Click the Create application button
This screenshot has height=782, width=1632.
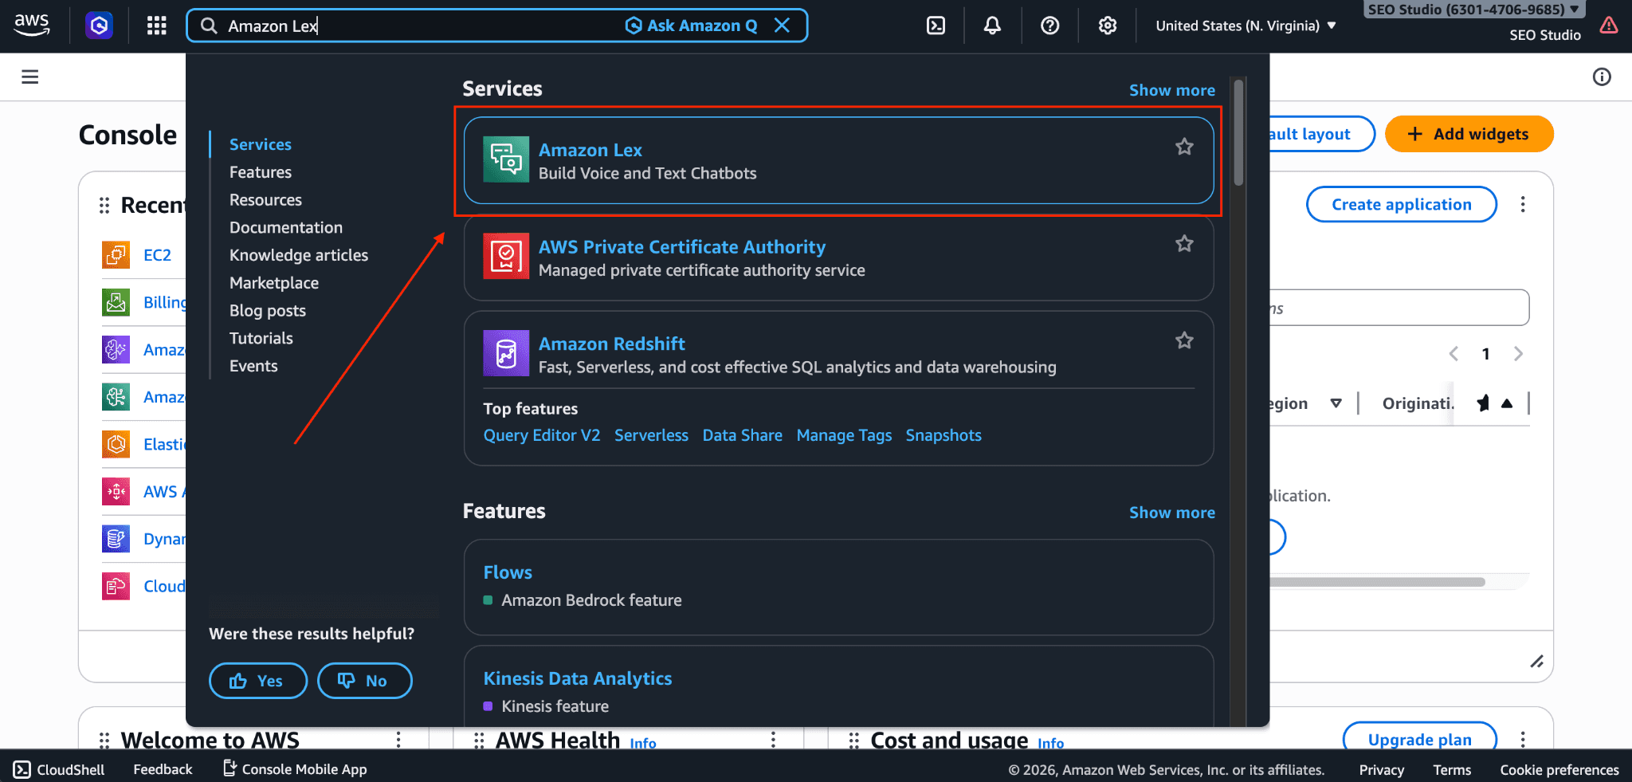(x=1402, y=205)
